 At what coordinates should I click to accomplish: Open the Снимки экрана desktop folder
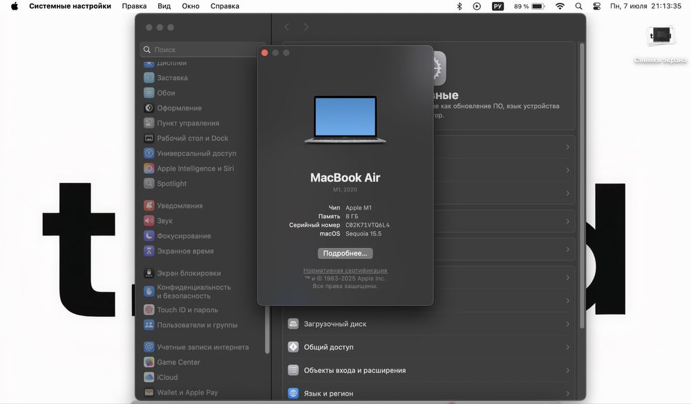pos(660,46)
